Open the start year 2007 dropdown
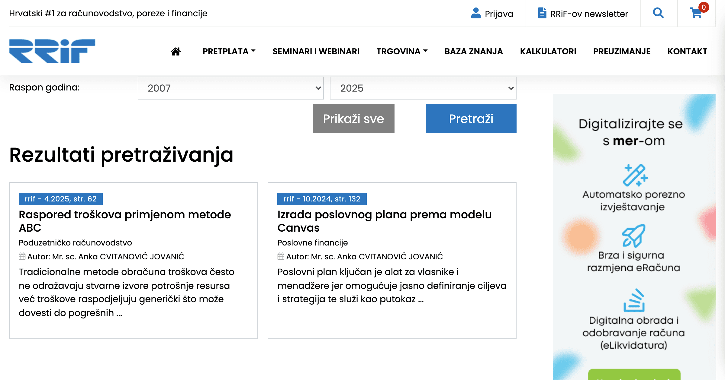 [x=230, y=88]
